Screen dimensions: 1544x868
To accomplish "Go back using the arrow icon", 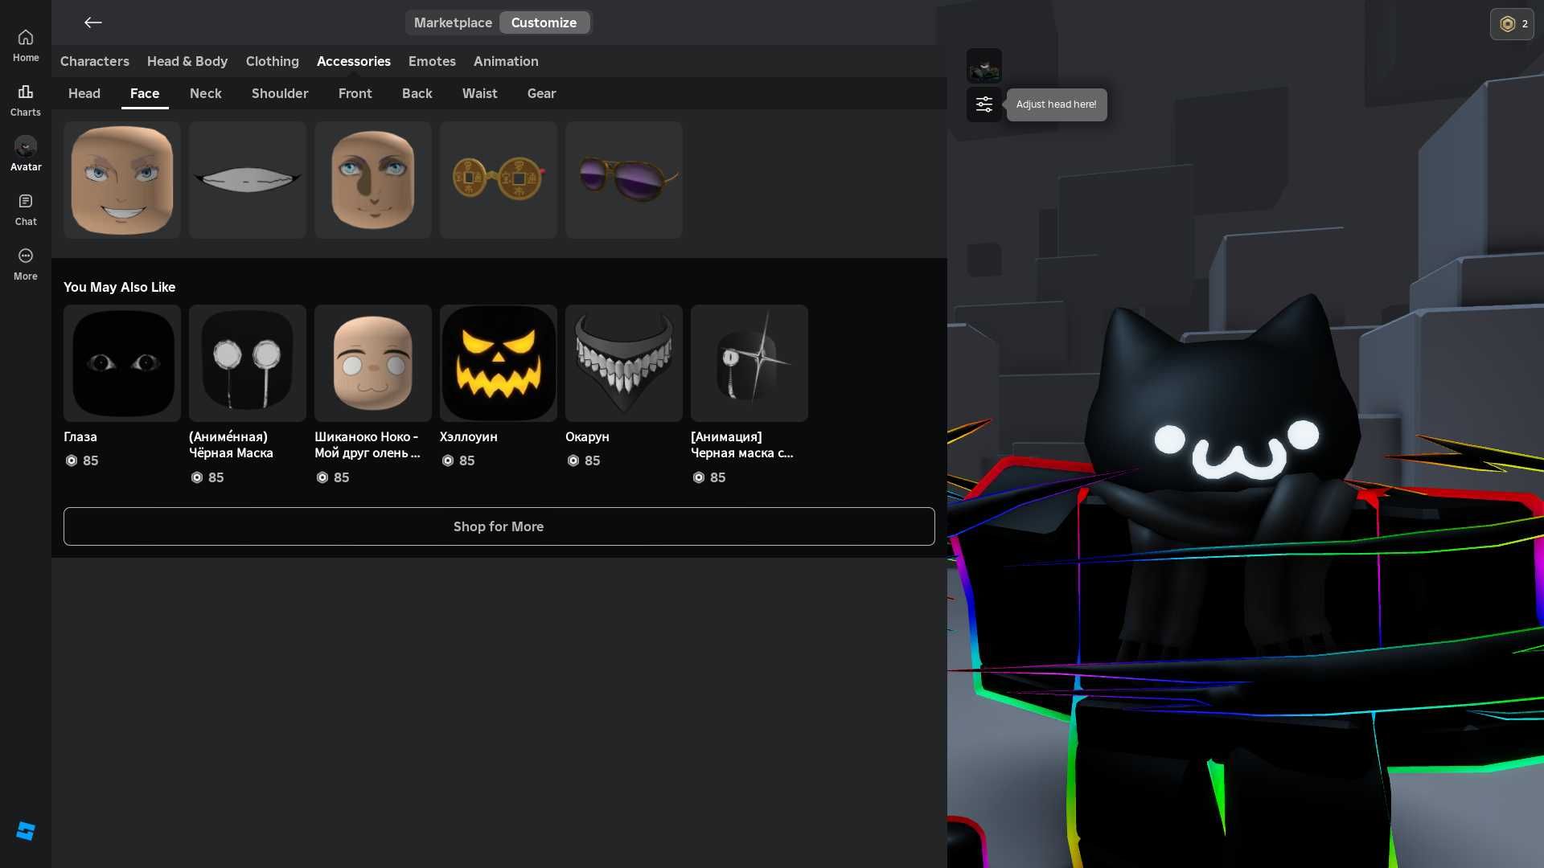I will (x=93, y=23).
